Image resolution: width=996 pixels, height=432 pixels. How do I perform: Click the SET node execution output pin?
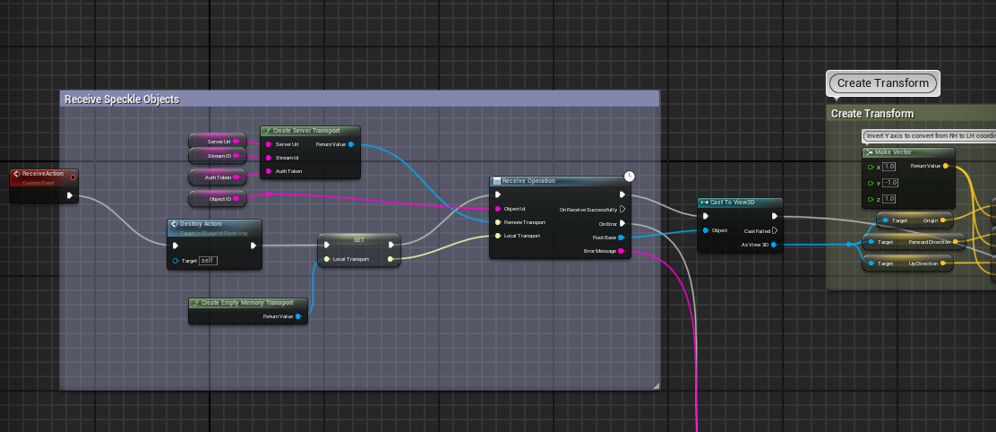391,245
